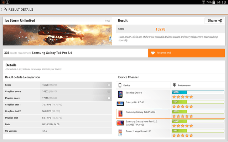Select the orange 15278 result score
The image size is (228, 142).
(x=160, y=29)
